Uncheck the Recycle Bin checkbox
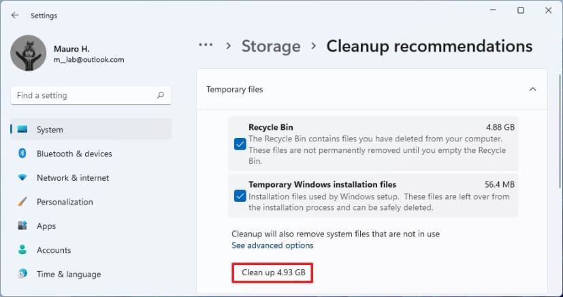The width and height of the screenshot is (563, 297). coord(240,143)
